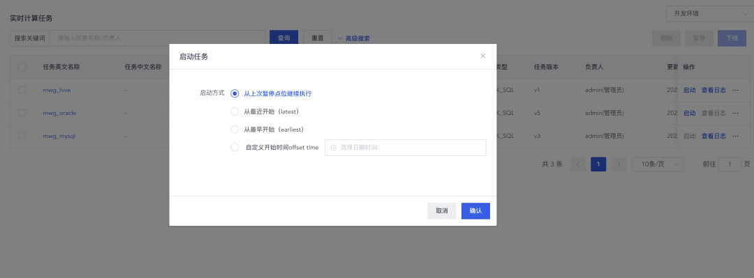
Task: Click the 选择日期时间 date input field
Action: point(406,148)
